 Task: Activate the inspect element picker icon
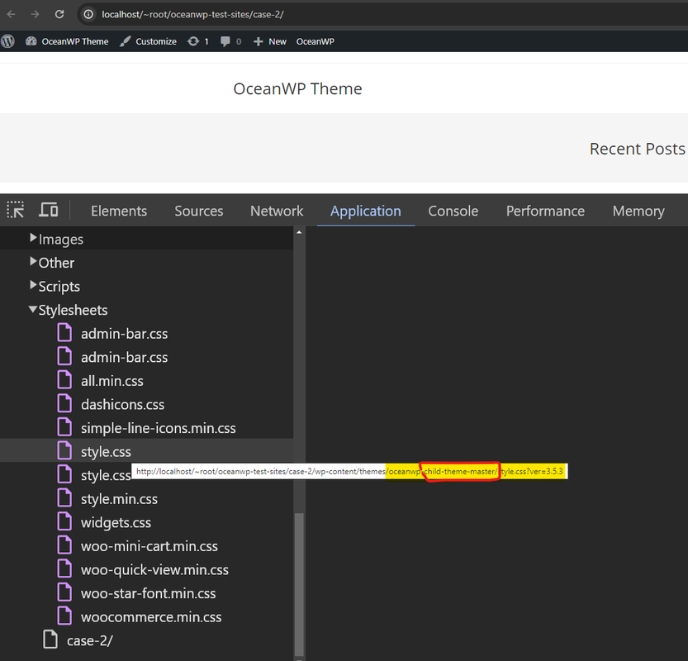tap(16, 210)
